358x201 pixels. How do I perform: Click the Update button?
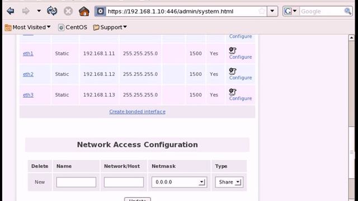(138, 199)
